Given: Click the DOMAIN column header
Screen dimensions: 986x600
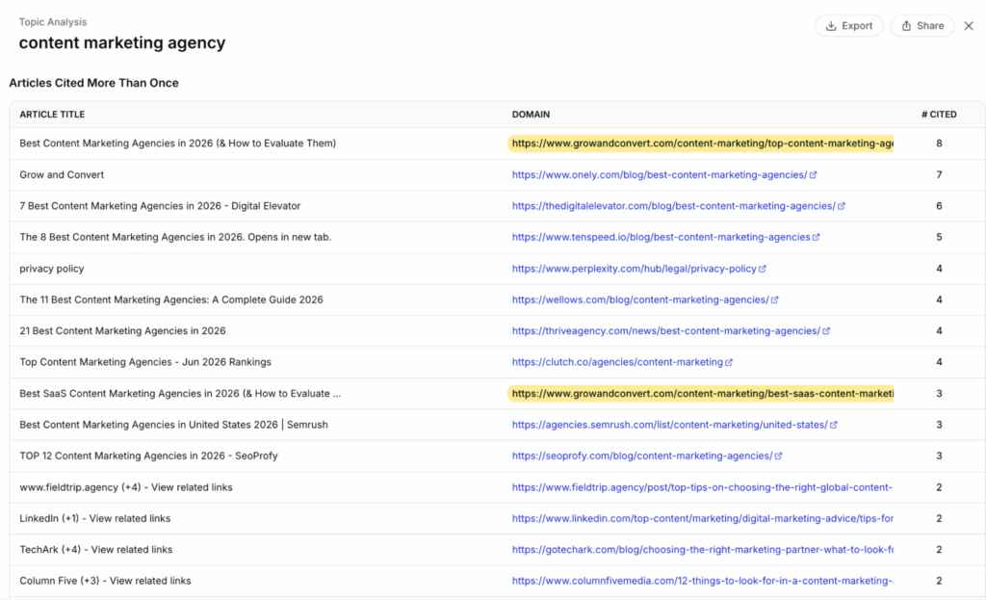Looking at the screenshot, I should (x=531, y=115).
